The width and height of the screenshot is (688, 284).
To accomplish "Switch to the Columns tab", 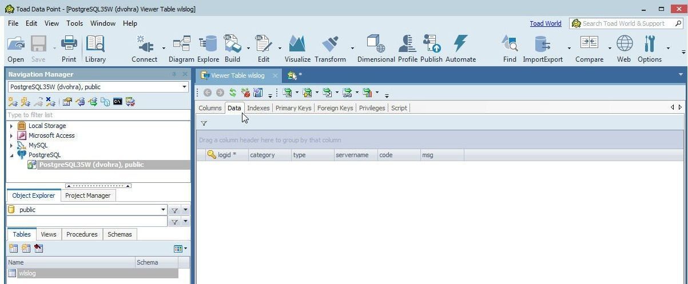I will (210, 108).
